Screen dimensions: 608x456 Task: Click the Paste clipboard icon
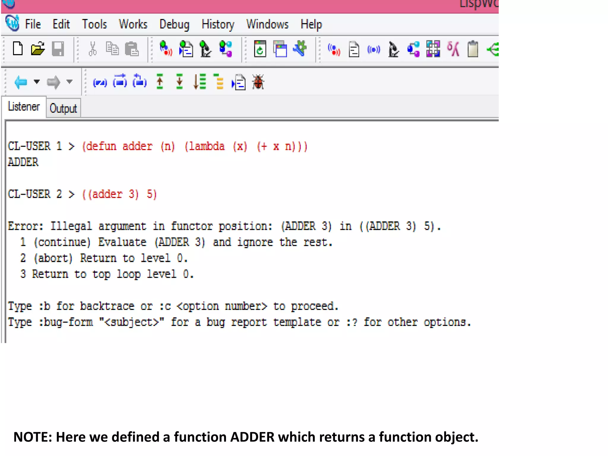[132, 49]
